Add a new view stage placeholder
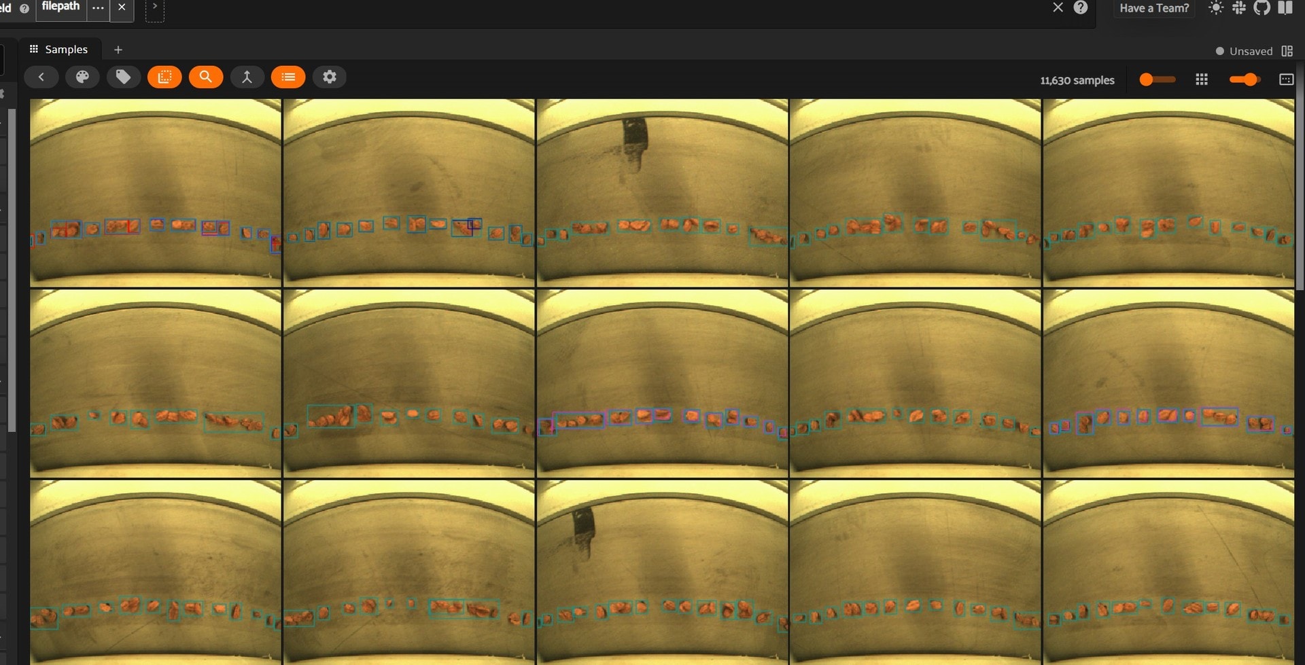Image resolution: width=1305 pixels, height=665 pixels. point(155,8)
